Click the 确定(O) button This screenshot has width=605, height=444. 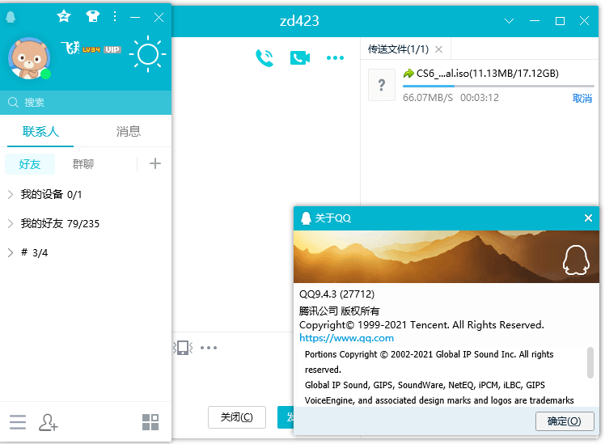point(565,421)
